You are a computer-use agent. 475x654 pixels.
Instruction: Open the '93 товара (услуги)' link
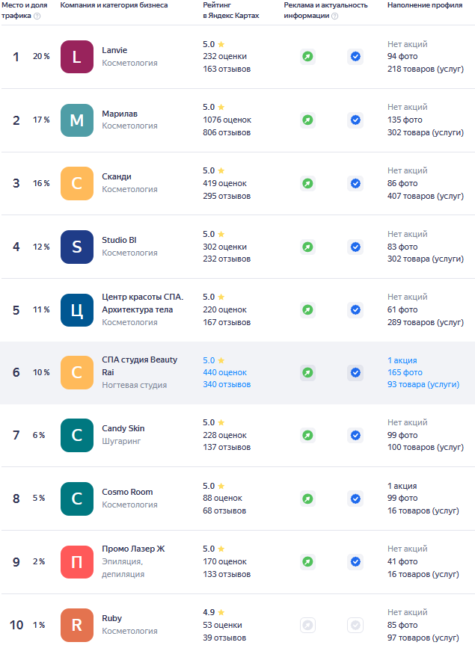pos(423,385)
